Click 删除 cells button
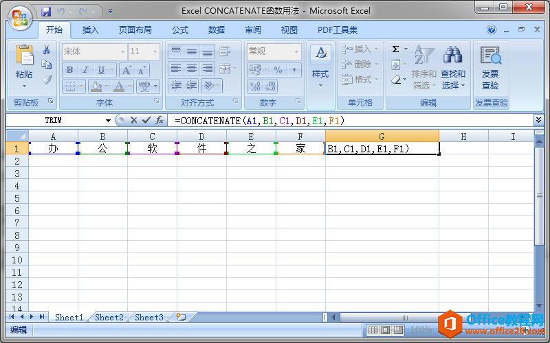The height and width of the screenshot is (343, 550). pyautogui.click(x=360, y=64)
